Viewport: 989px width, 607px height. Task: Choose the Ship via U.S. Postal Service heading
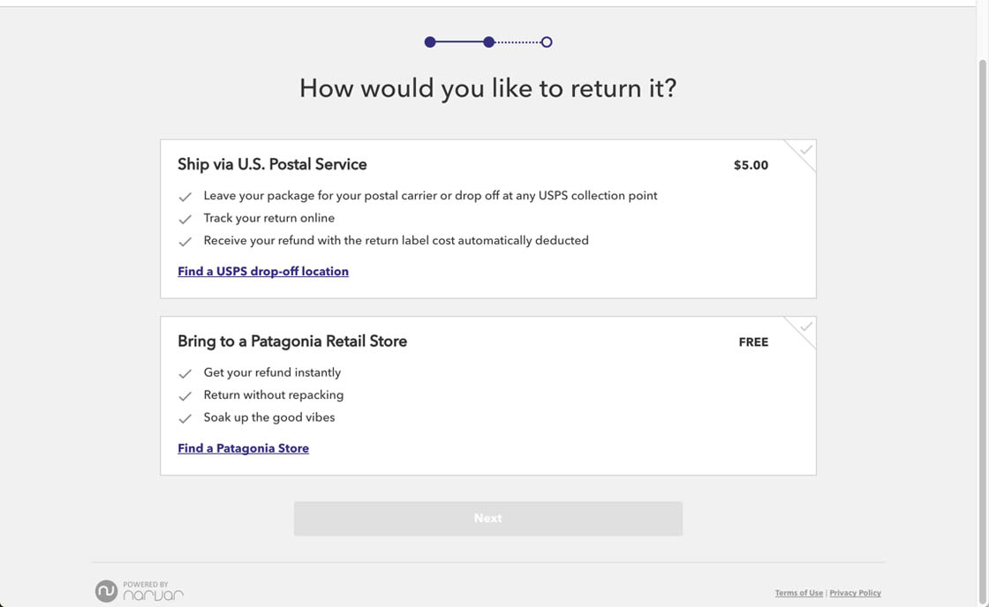pyautogui.click(x=272, y=165)
